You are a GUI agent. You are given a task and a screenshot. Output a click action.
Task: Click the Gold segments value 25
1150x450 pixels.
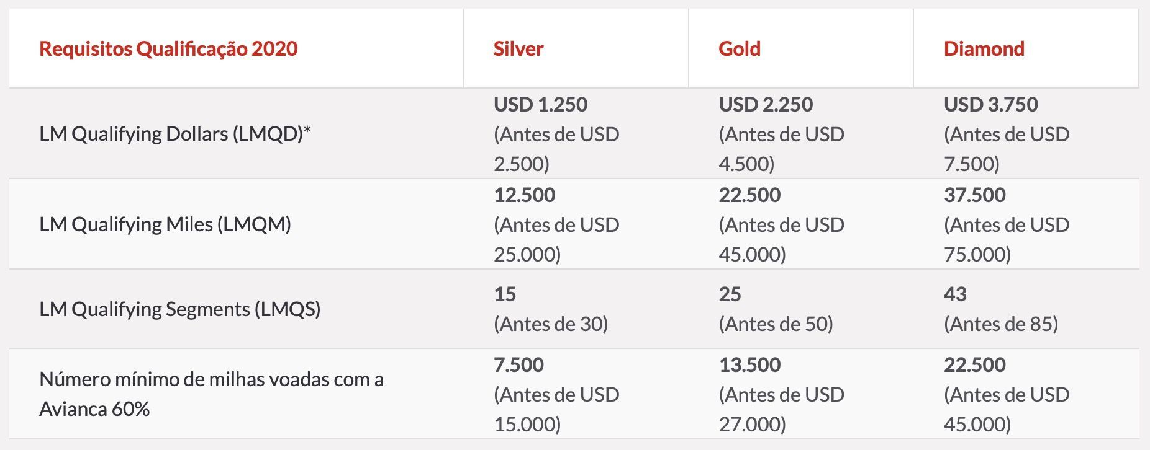(730, 294)
